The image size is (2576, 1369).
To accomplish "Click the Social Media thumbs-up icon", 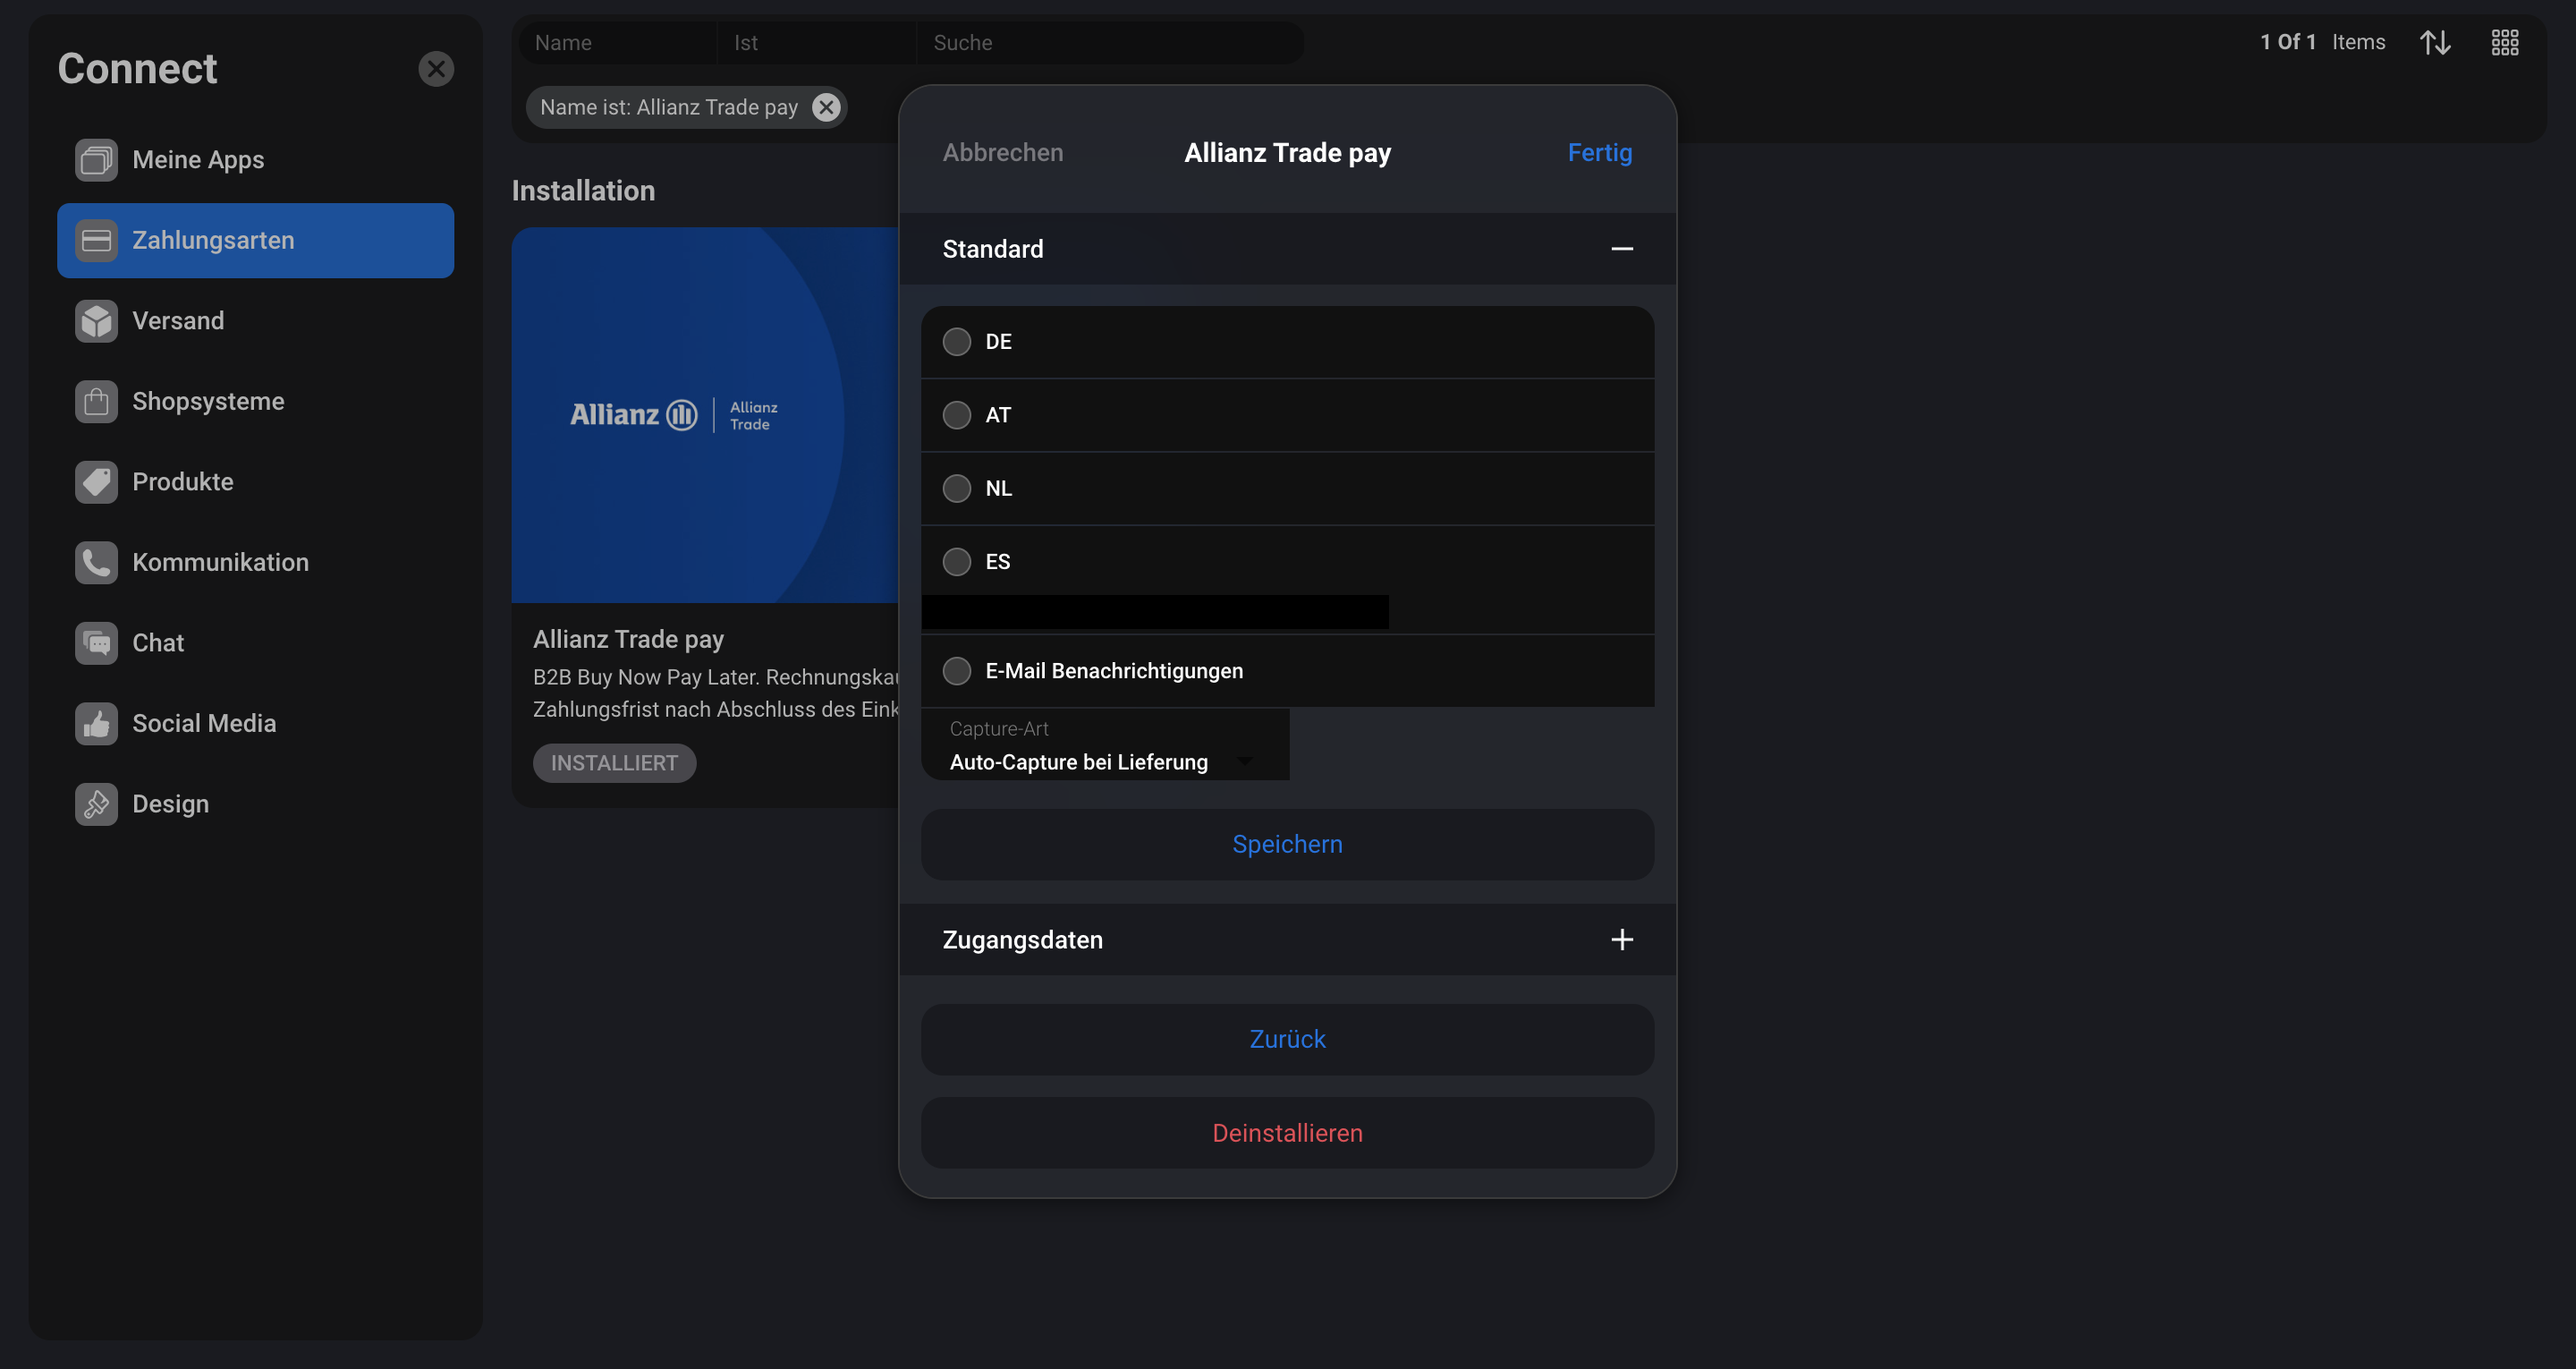I will 96,724.
